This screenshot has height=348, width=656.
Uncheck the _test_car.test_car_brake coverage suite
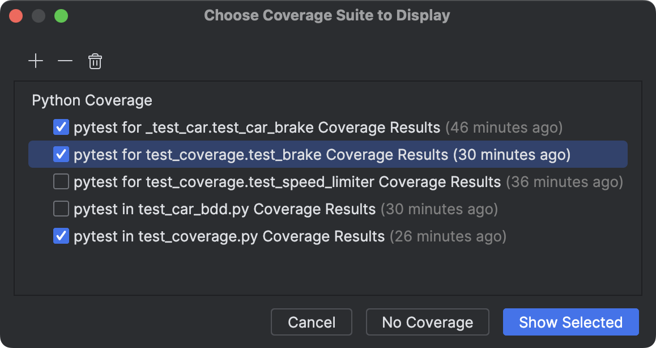pos(61,127)
